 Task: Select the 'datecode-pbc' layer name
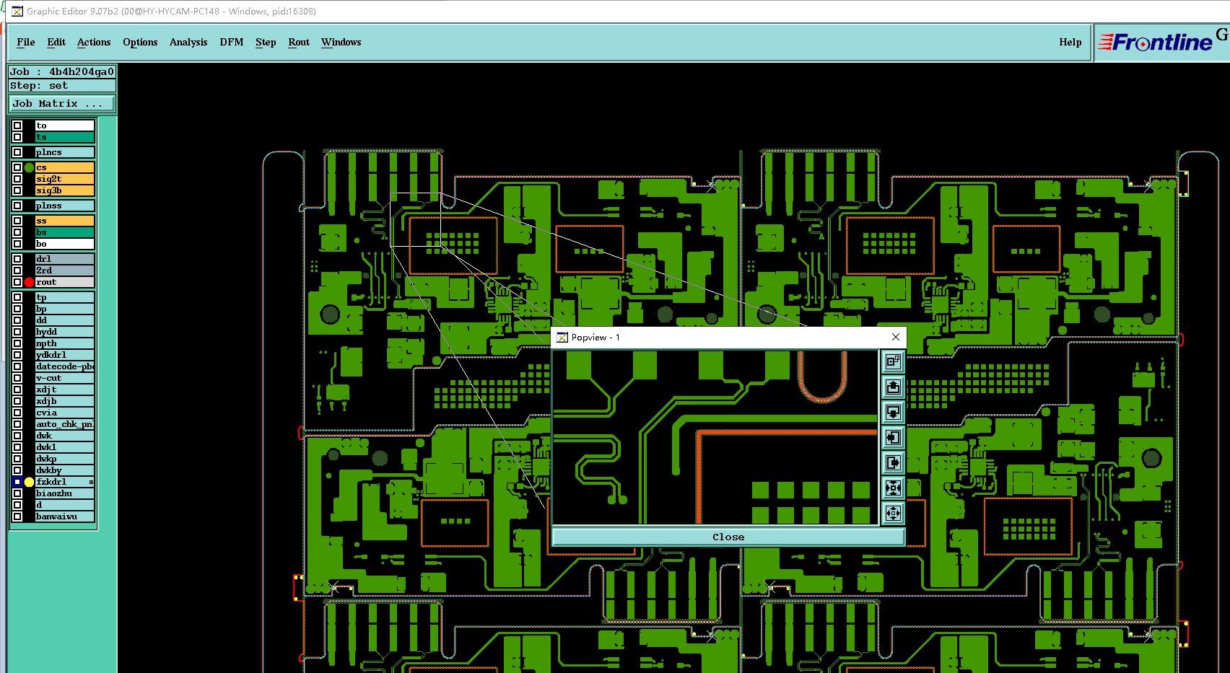coord(65,366)
